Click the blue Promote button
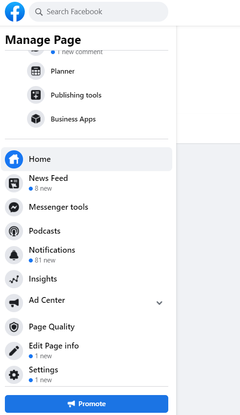This screenshot has height=415, width=240. [86, 404]
